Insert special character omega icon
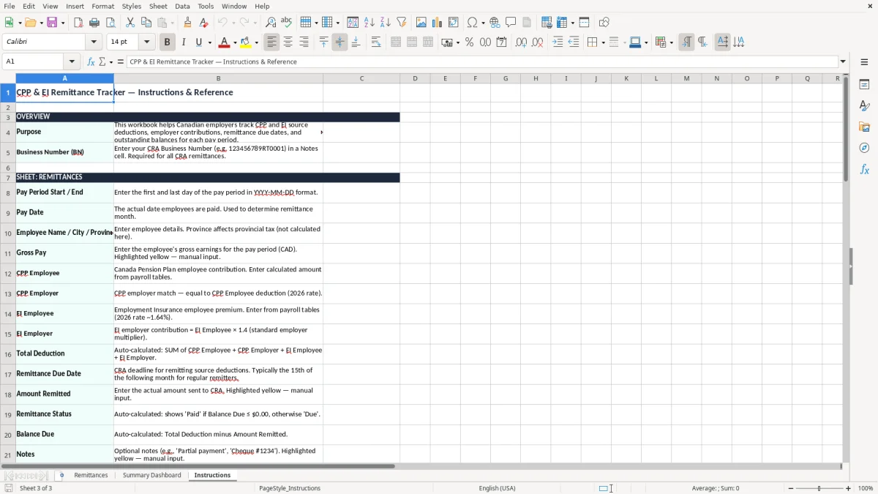Image resolution: width=878 pixels, height=494 pixels. pyautogui.click(x=472, y=23)
